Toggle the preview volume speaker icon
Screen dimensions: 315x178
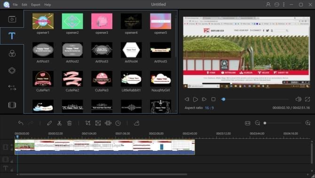[299, 99]
